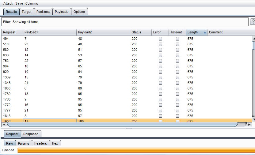Image resolution: width=255 pixels, height=155 pixels.
Task: Toggle Error checkbox for request 964
Action: click(160, 66)
